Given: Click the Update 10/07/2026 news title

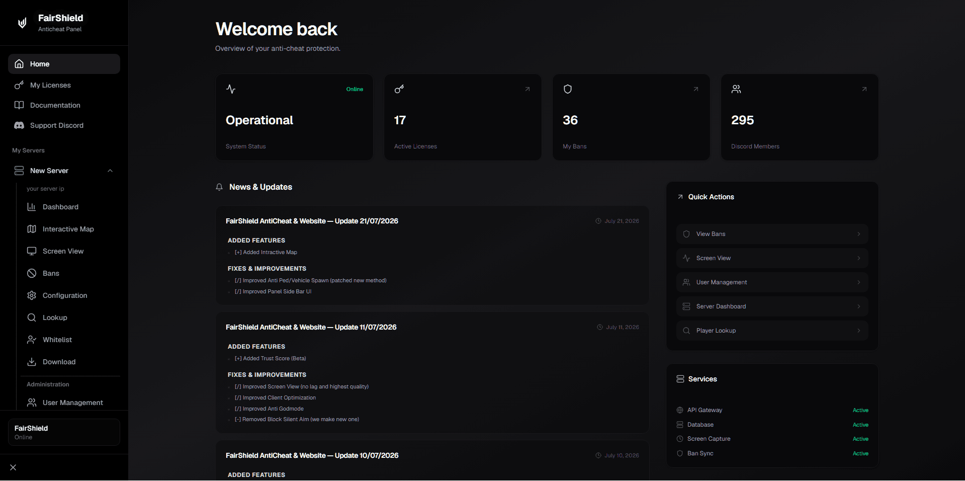Looking at the screenshot, I should click(x=312, y=455).
